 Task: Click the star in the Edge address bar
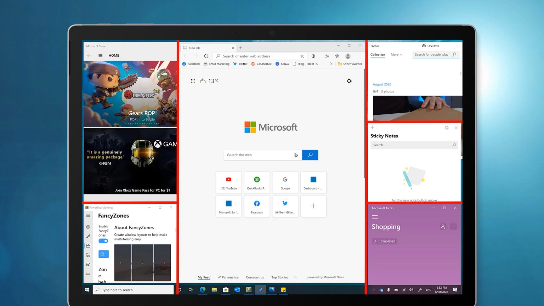(302, 56)
